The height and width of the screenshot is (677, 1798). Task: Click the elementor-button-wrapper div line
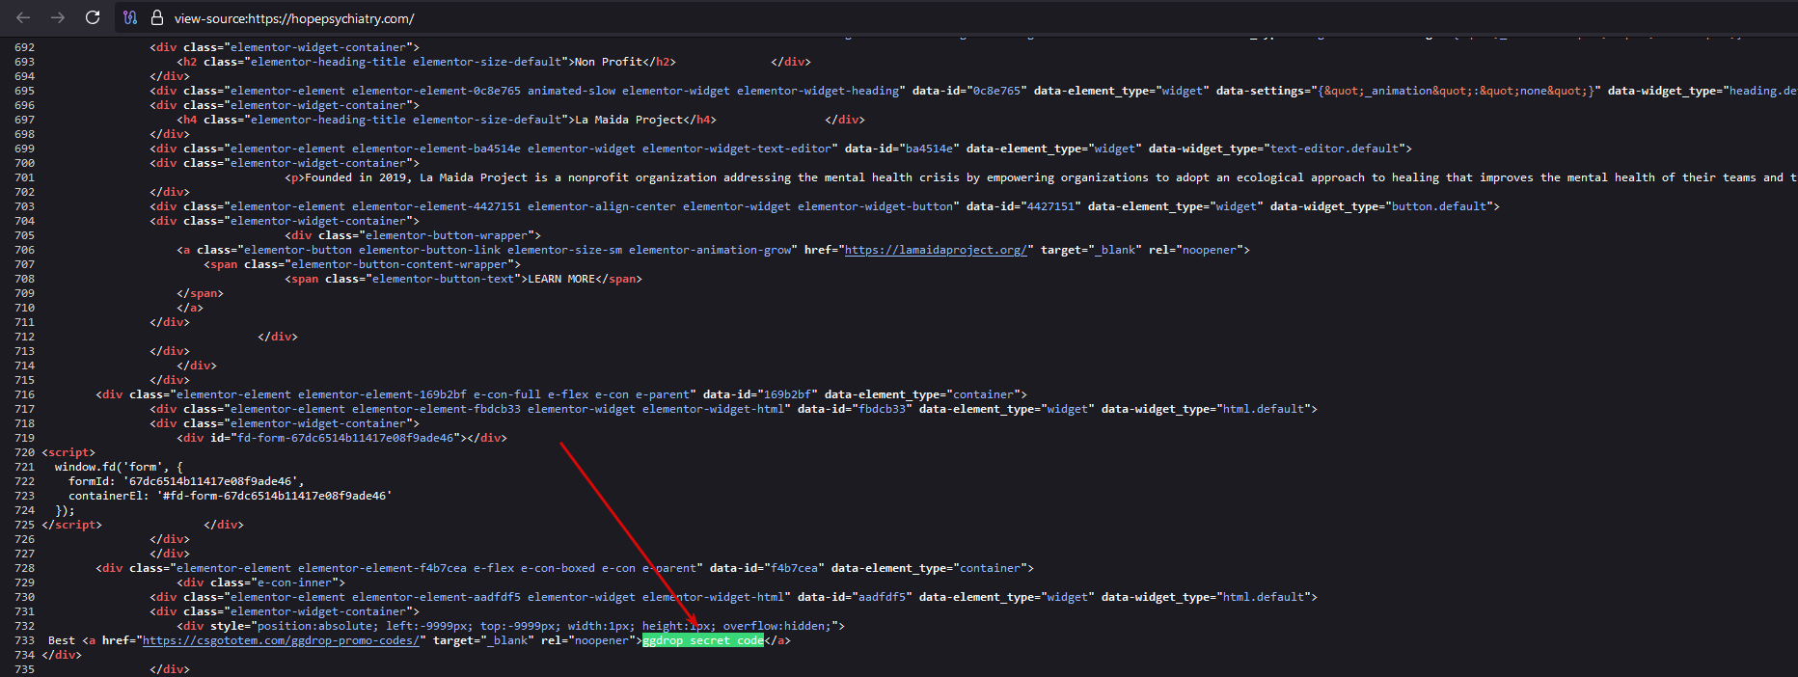[413, 235]
